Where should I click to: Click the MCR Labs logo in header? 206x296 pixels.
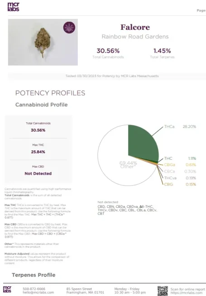(x=13, y=7)
